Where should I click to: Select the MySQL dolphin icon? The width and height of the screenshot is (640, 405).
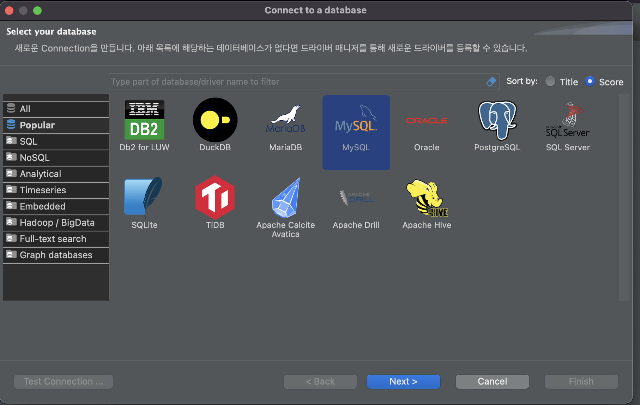[x=356, y=119]
